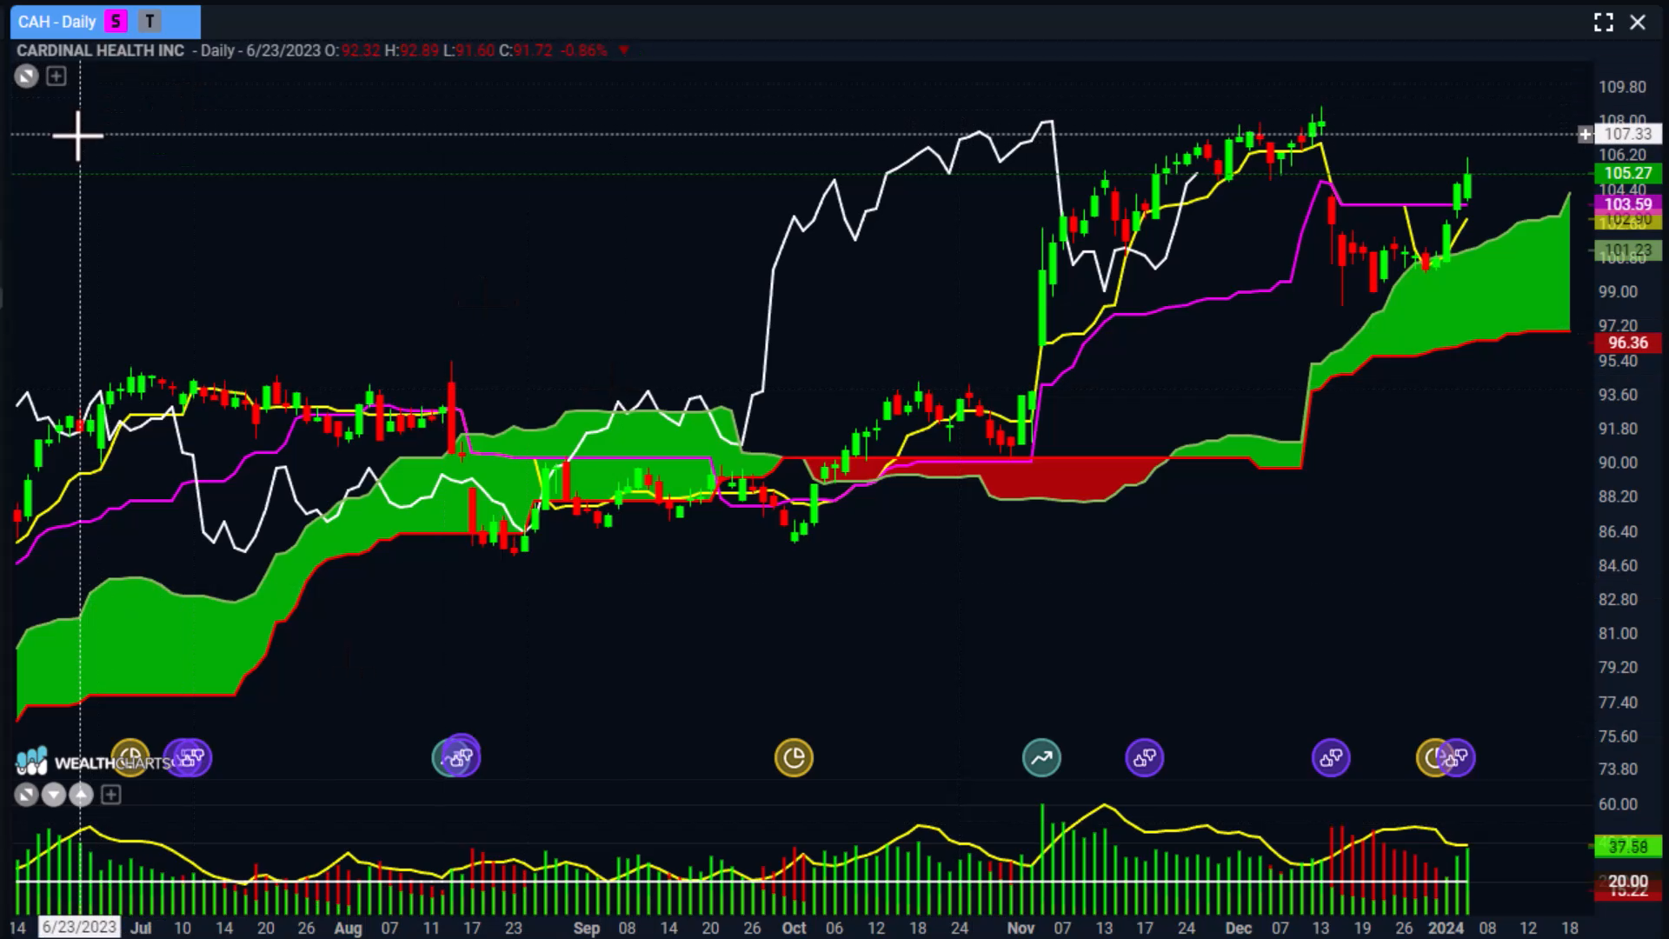Open purple thumbs marker near Nov 17
The image size is (1669, 939).
(1145, 758)
